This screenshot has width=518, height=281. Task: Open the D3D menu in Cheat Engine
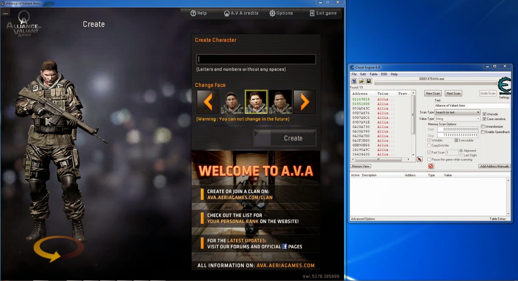(384, 74)
